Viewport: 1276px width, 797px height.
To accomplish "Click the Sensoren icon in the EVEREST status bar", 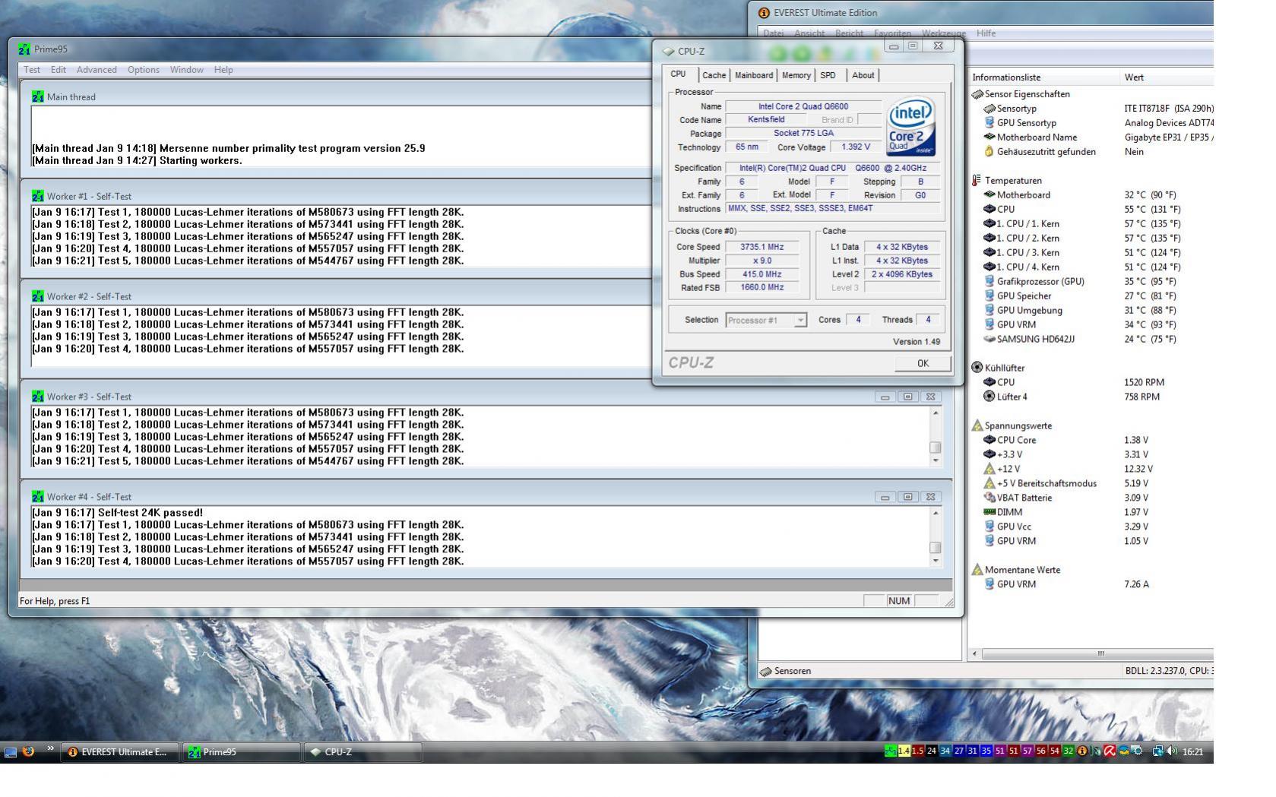I will [x=766, y=671].
